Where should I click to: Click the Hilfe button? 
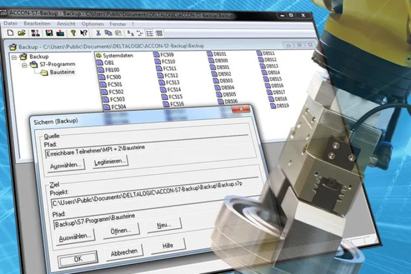168,245
